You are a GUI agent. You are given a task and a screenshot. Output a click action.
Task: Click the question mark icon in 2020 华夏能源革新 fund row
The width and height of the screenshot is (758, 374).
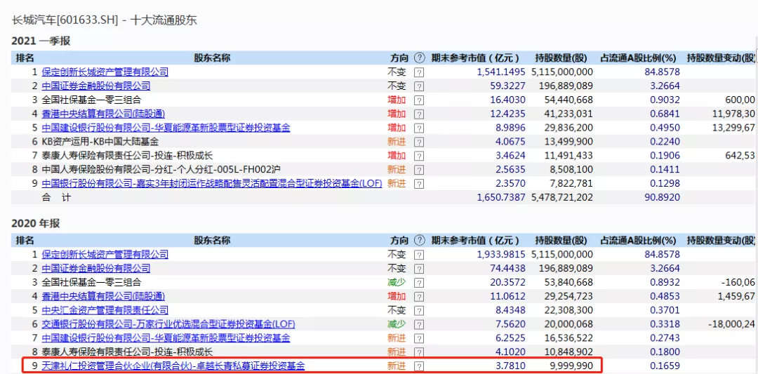click(419, 338)
